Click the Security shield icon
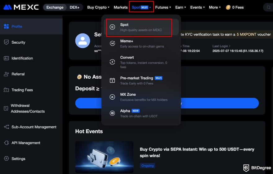The height and width of the screenshot is (174, 273). point(6,42)
